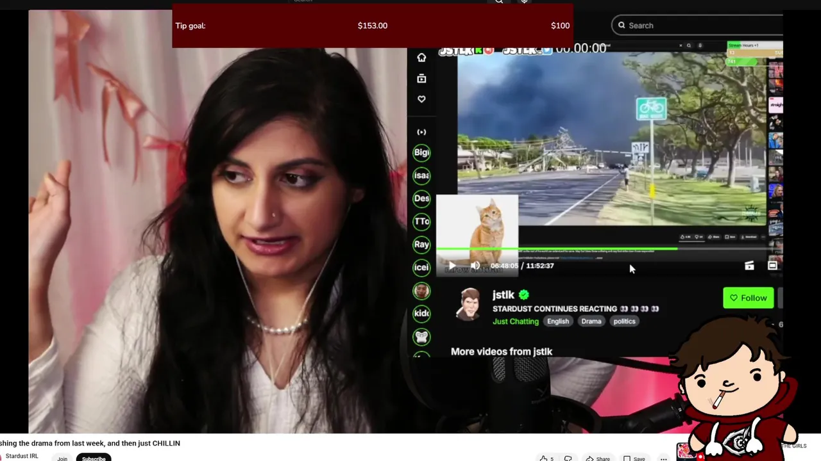The height and width of the screenshot is (461, 821).
Task: Dislike the YouTube video
Action: pyautogui.click(x=568, y=458)
